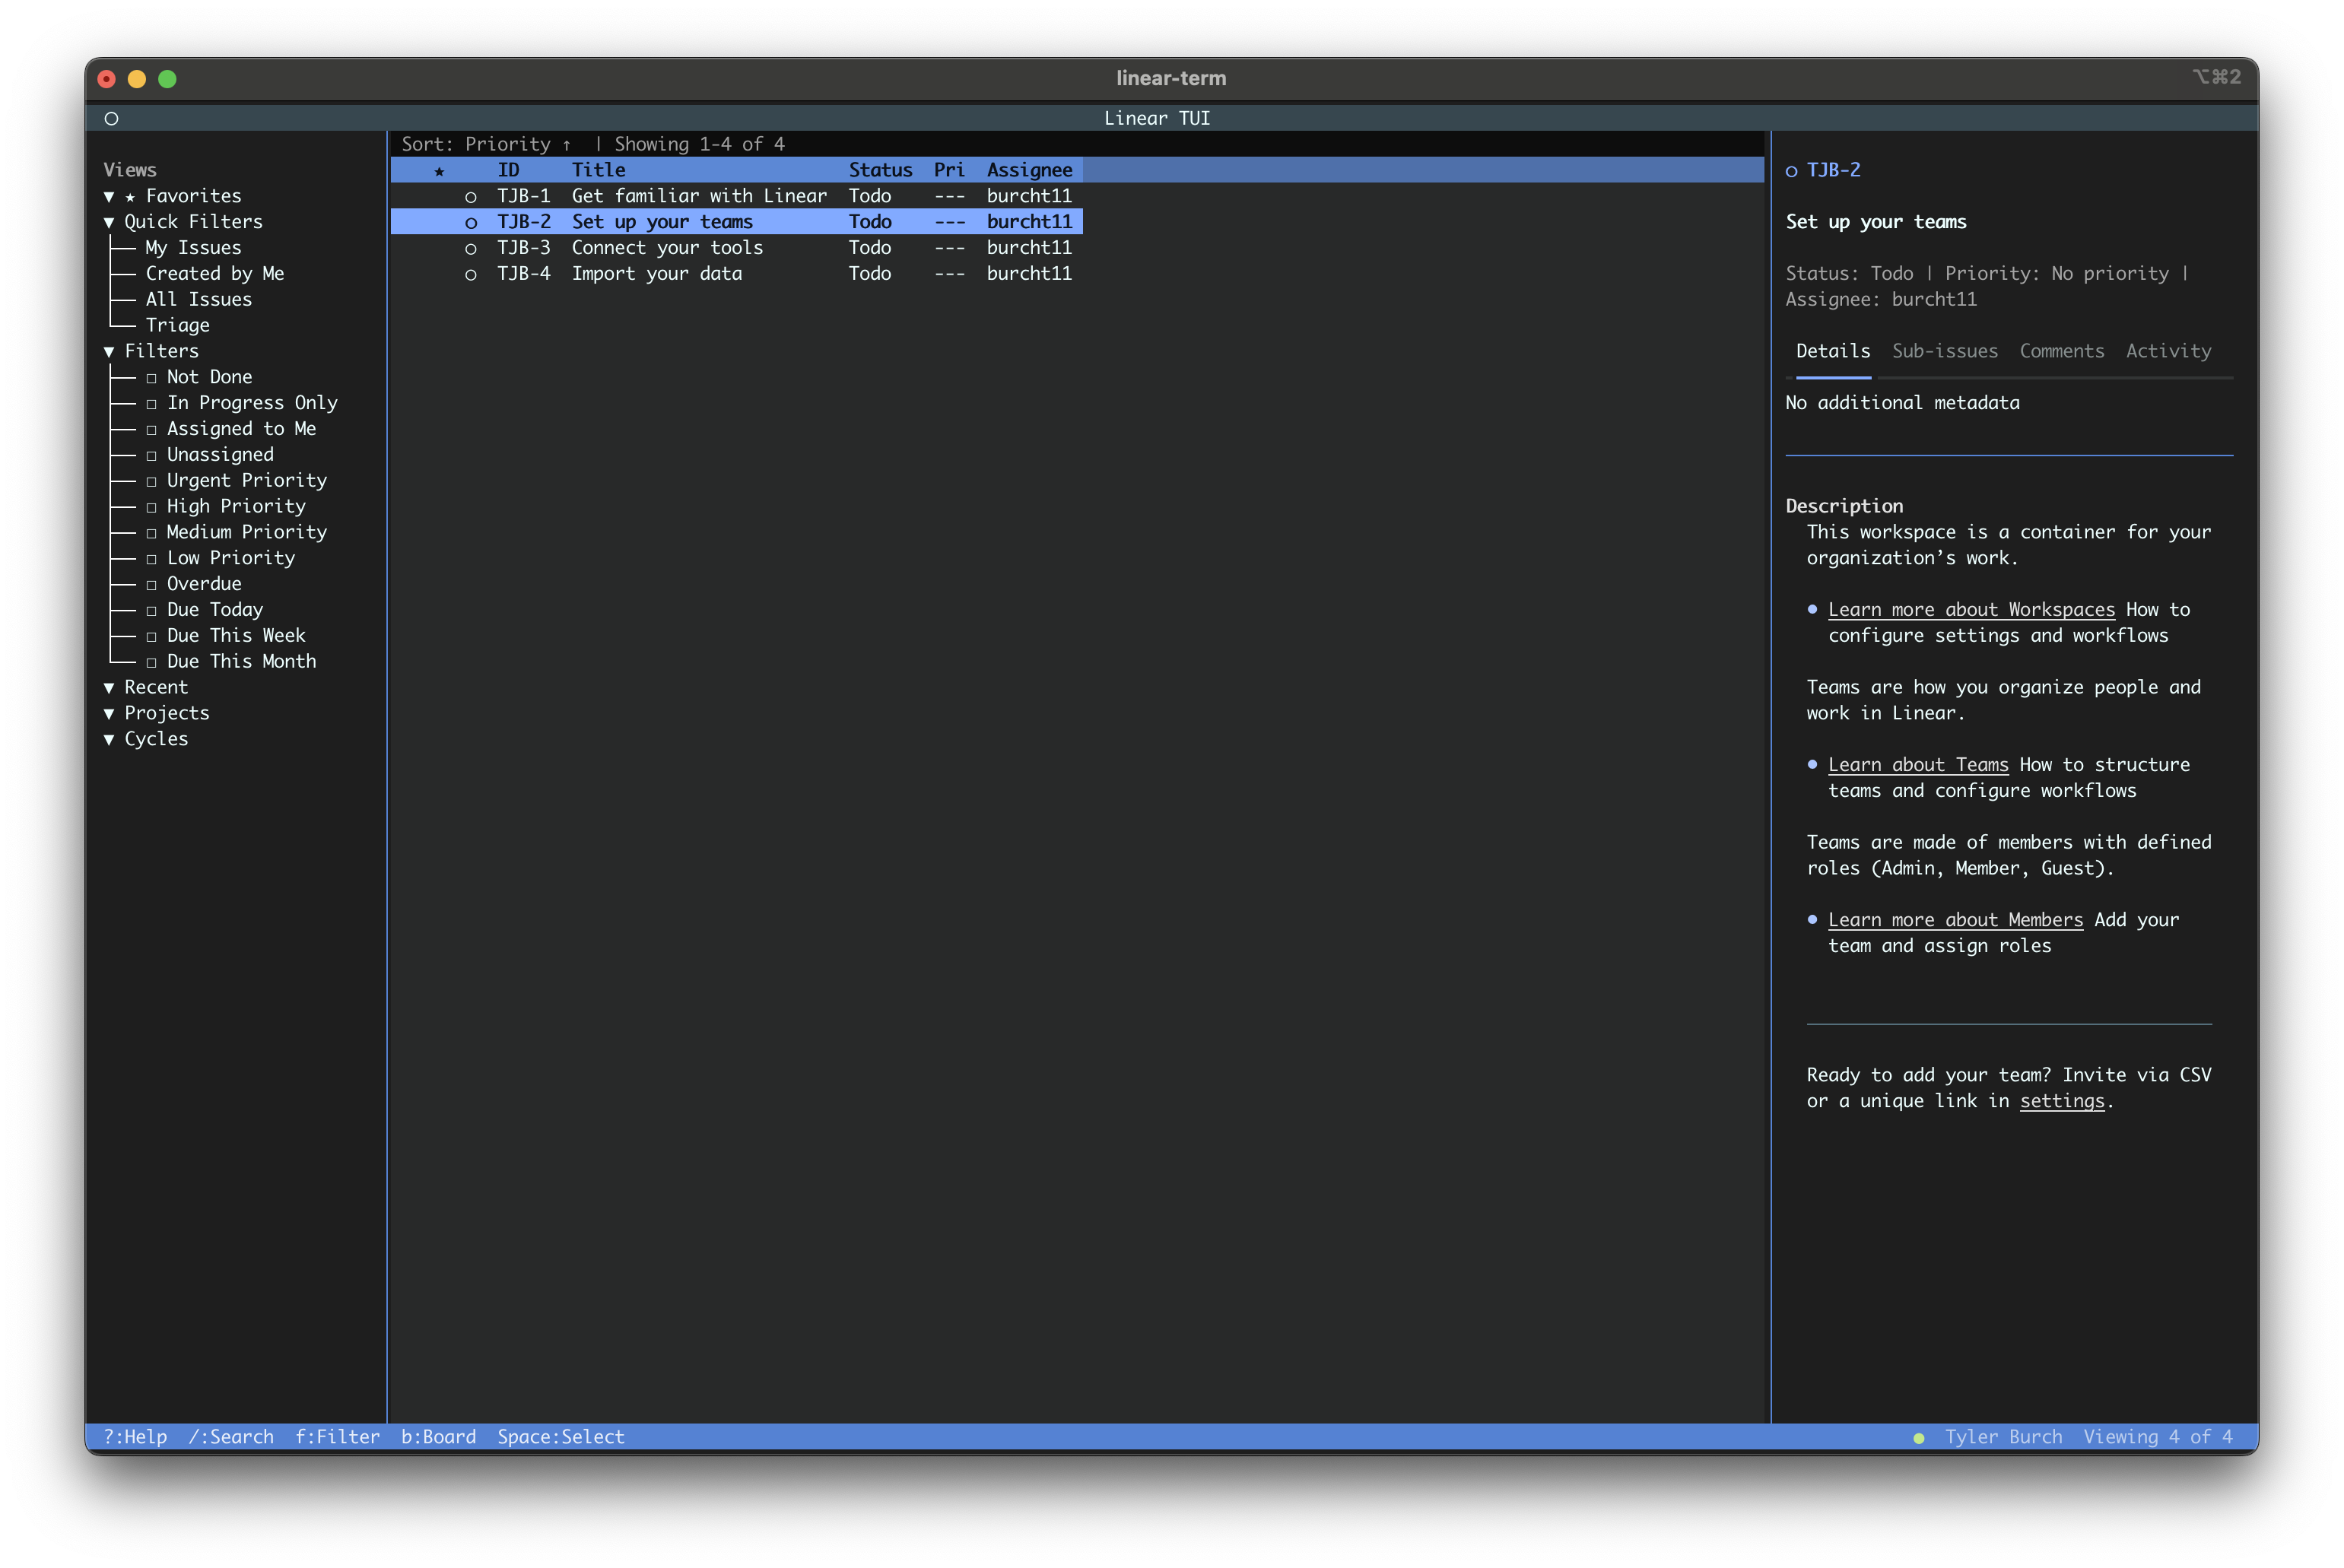
Task: Open the Learn about Teams link
Action: (1917, 765)
